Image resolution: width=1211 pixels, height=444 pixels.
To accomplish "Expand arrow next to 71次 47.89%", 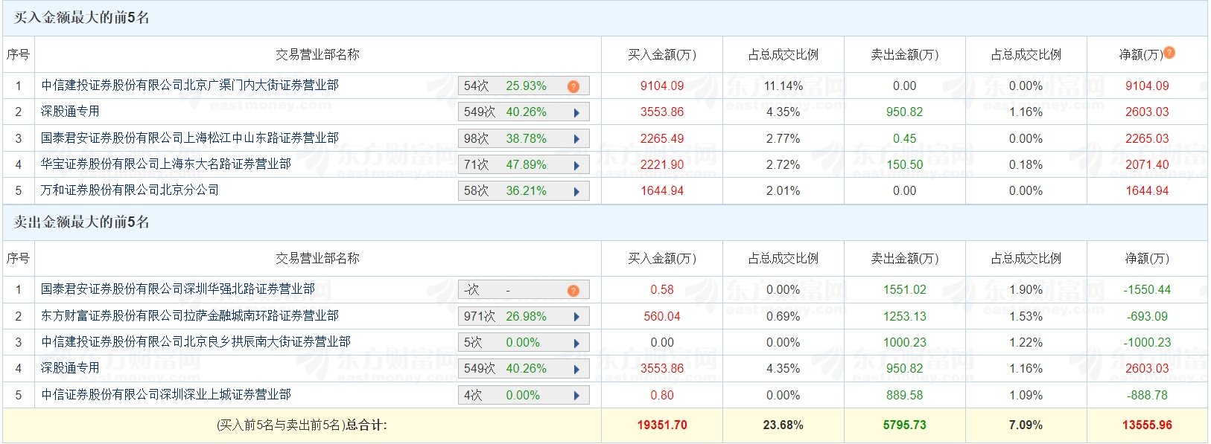I will point(576,165).
